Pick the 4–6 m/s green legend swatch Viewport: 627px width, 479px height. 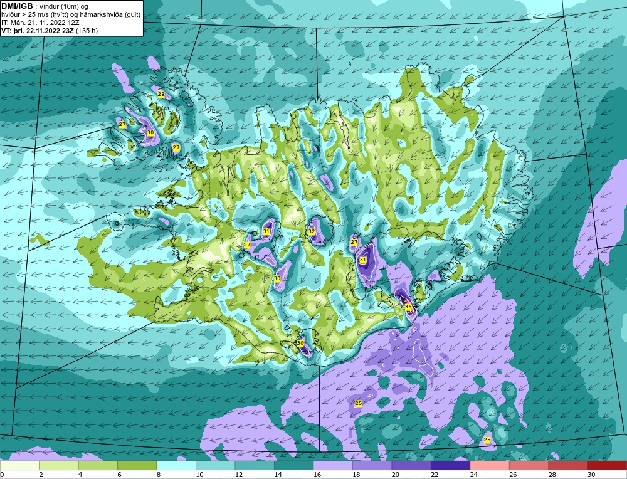coord(98,465)
